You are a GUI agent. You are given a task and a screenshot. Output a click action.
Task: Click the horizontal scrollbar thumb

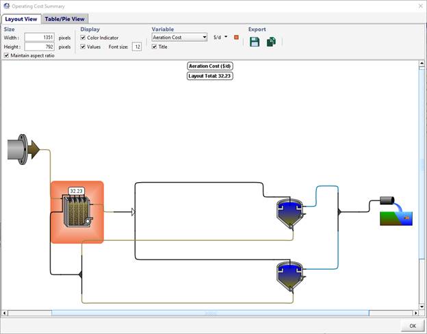[210, 313]
